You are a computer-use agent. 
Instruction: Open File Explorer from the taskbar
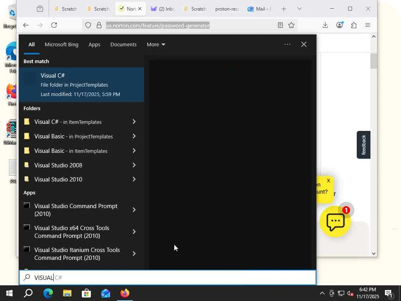click(67, 293)
